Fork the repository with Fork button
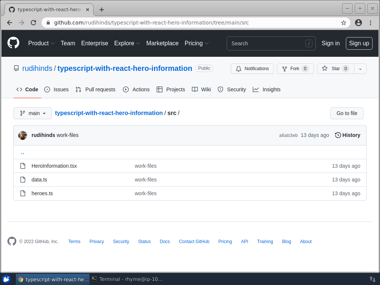This screenshot has height=285, width=380. pos(295,69)
